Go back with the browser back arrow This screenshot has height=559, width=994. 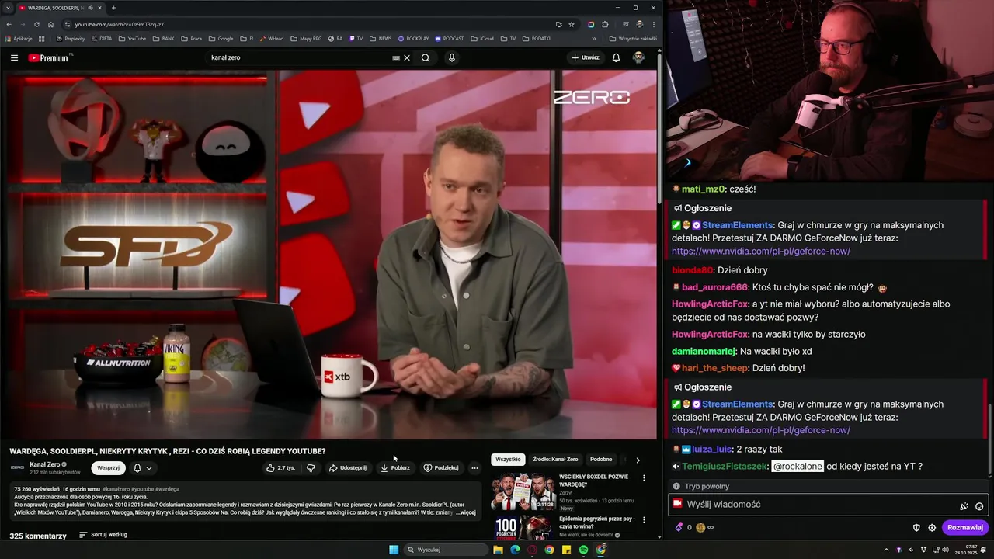pos(9,24)
